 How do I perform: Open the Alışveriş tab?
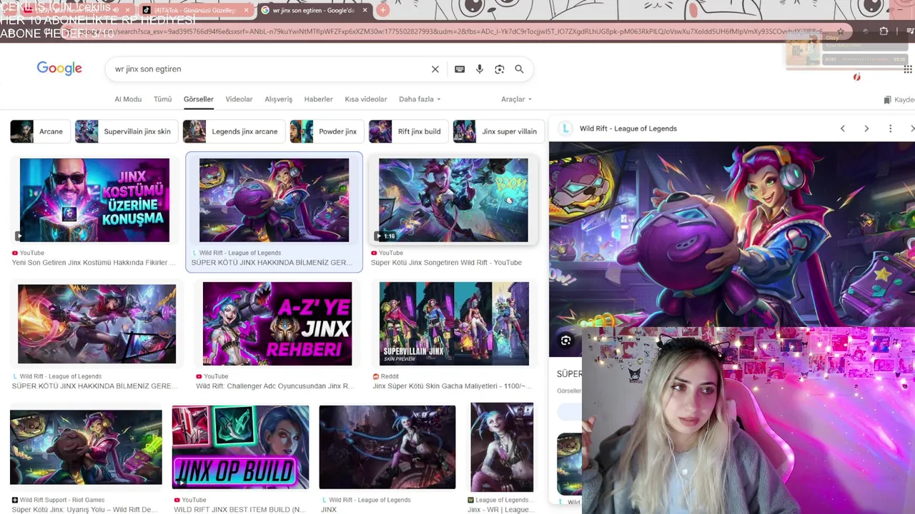(278, 99)
